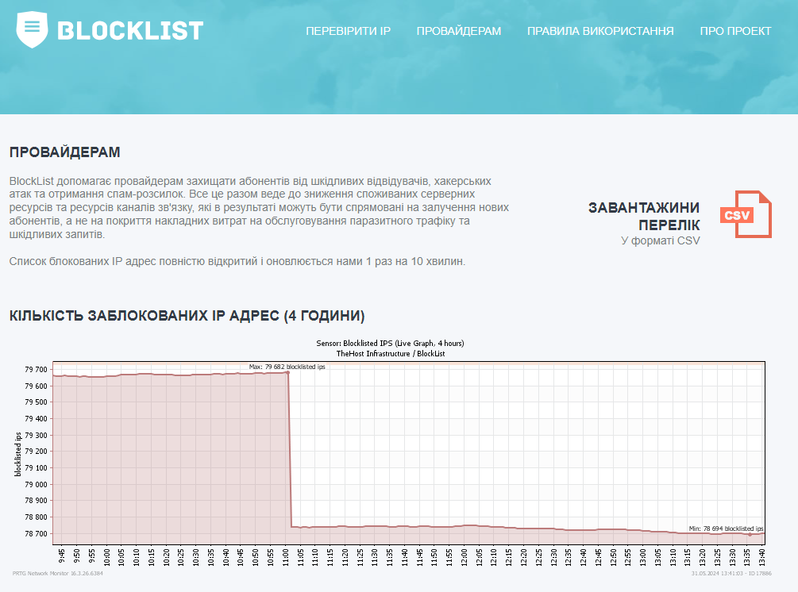Click the 'Min: 78 694 blocklisted ips' label
This screenshot has height=592, width=798.
pyautogui.click(x=726, y=529)
